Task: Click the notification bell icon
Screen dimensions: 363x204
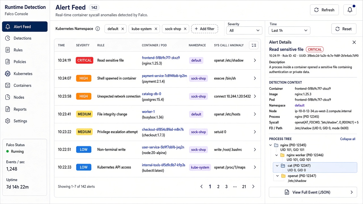Action: coord(350,10)
